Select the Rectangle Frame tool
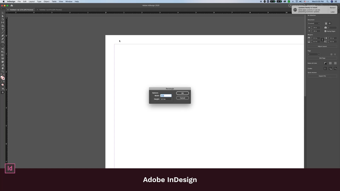The image size is (340, 191). click(2, 41)
